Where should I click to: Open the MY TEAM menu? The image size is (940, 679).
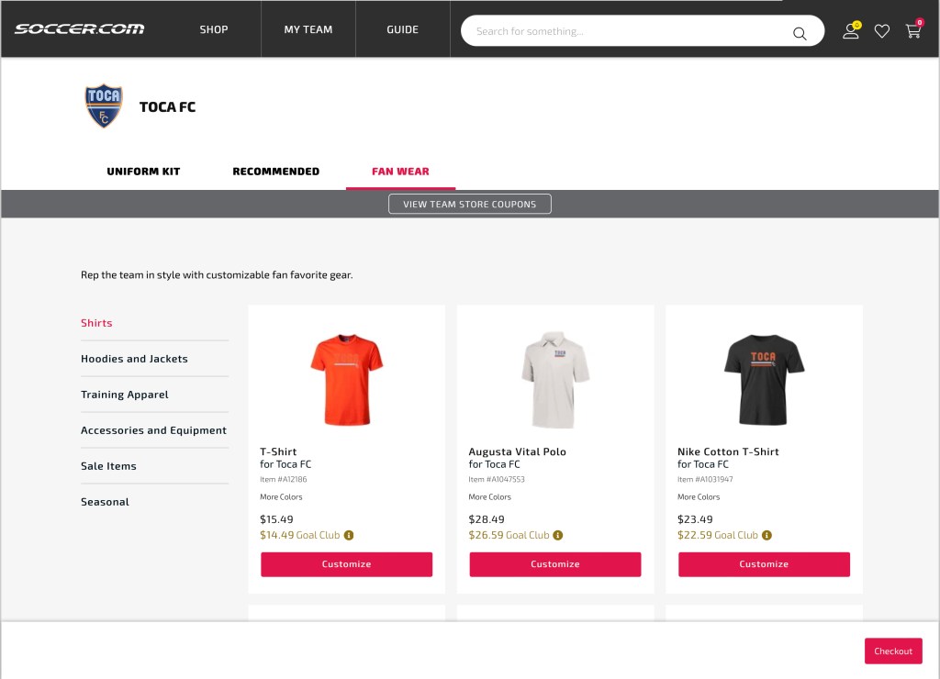308,29
